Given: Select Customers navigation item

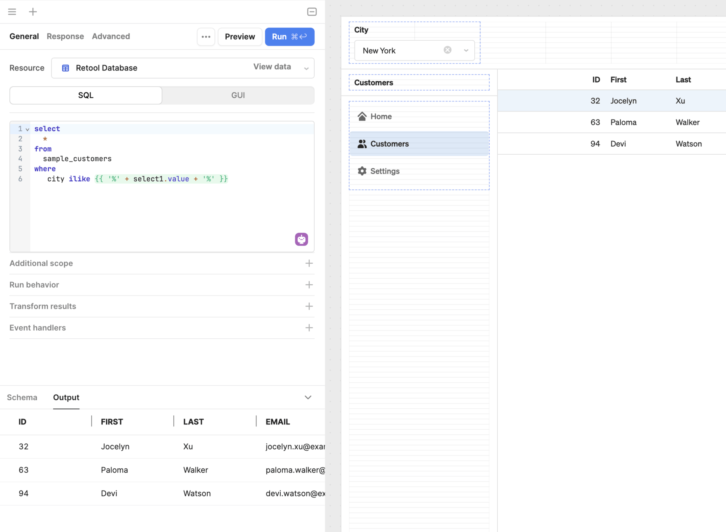Looking at the screenshot, I should point(419,144).
